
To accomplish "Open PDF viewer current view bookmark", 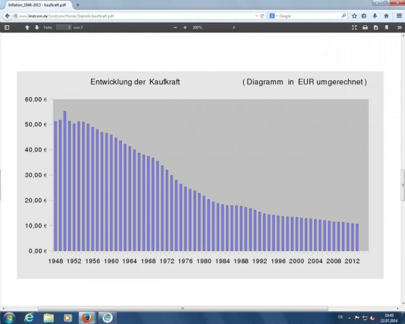I will coord(386,28).
